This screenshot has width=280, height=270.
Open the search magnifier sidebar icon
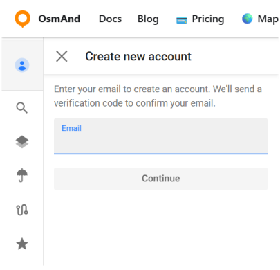(x=22, y=108)
